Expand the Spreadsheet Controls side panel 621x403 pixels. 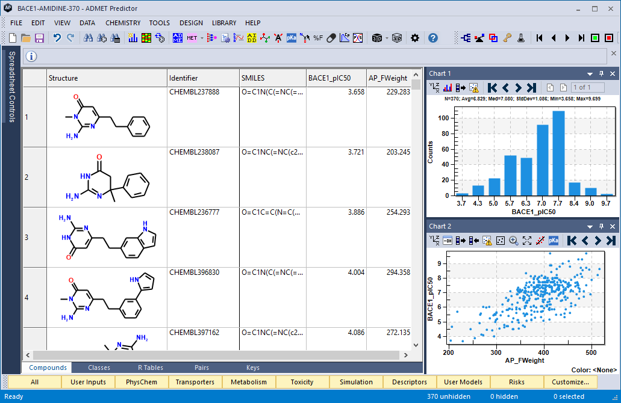point(11,86)
